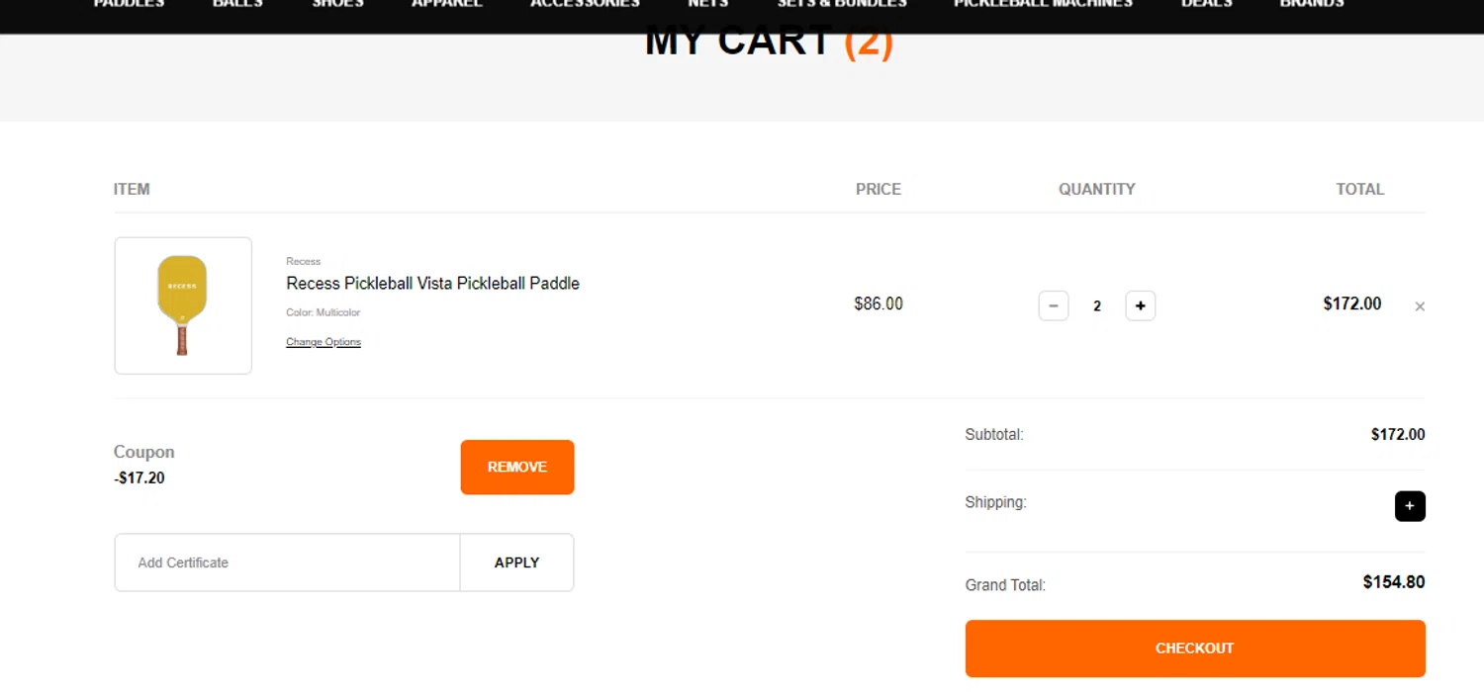This screenshot has height=692, width=1484.
Task: View the Deals page
Action: point(1206,5)
